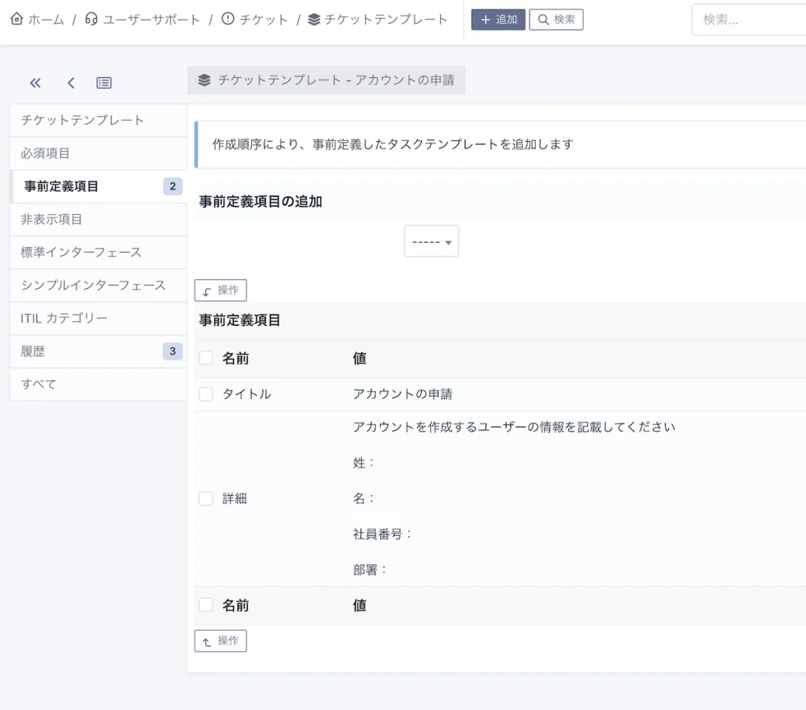Image resolution: width=806 pixels, height=710 pixels.
Task: Click the layers icon before チケットテンプレート breadcrumb
Action: coord(314,20)
